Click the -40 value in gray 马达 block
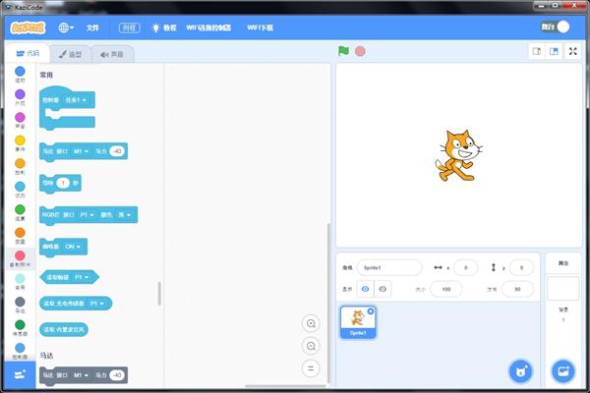Viewport: 590px width, 393px height. 117,375
